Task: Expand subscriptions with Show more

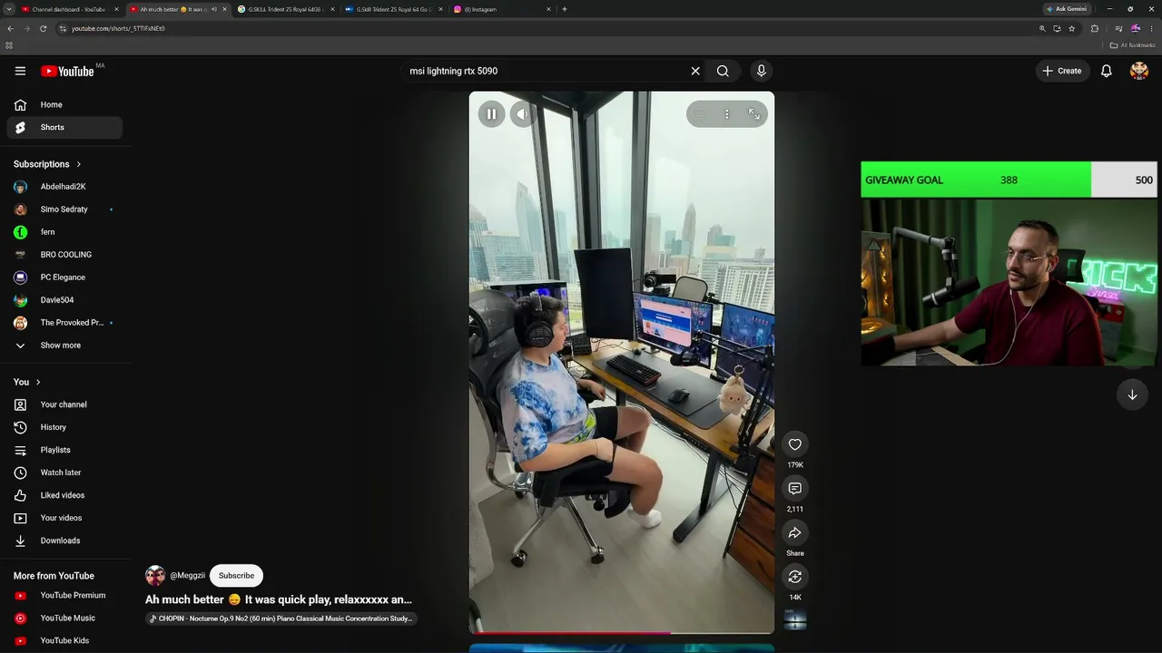Action: point(64,346)
